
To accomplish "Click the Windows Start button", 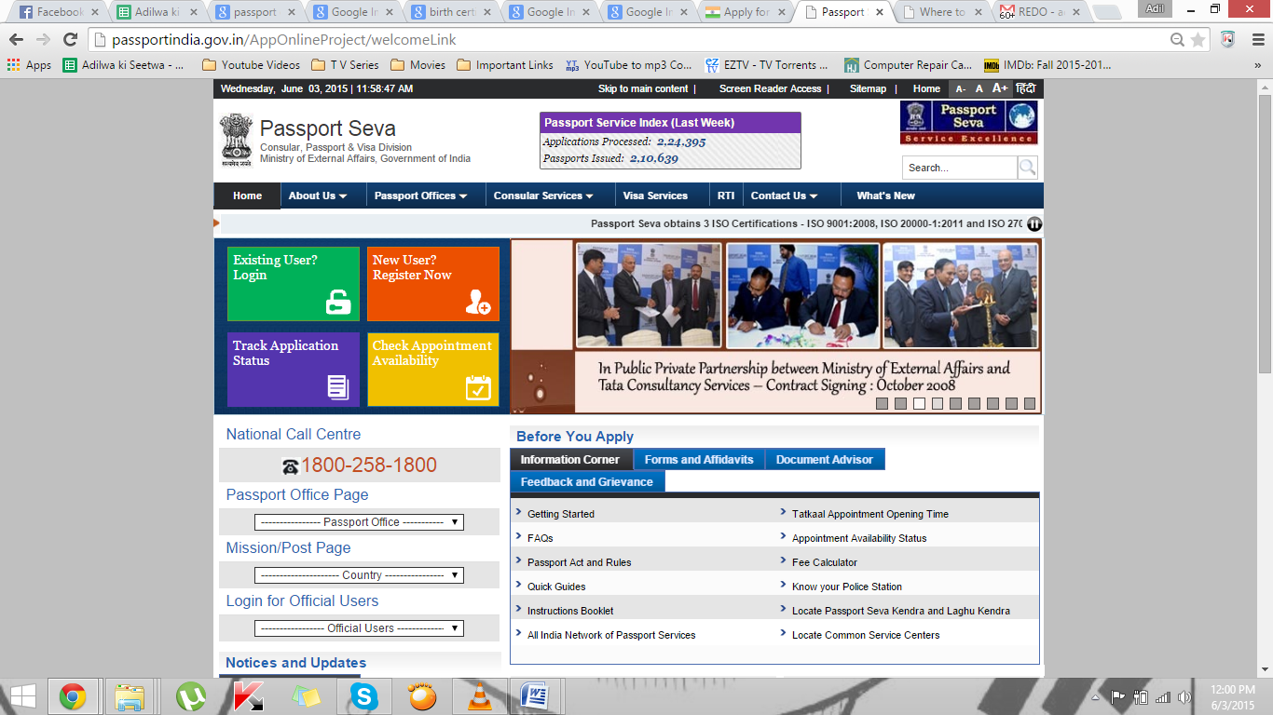I will [x=22, y=696].
